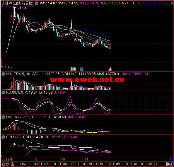Screen dimensions: 174x167
Task: Click the 财 financial marker icon
Action: 81,69
